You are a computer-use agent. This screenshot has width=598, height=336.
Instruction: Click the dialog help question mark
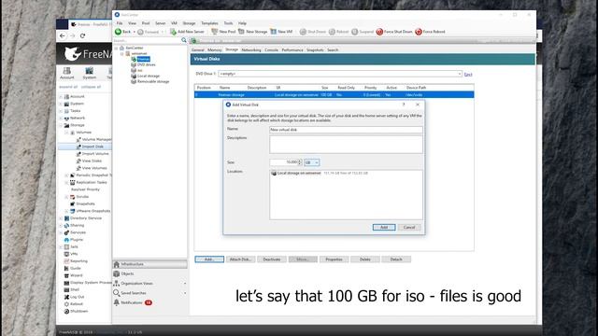pyautogui.click(x=404, y=105)
